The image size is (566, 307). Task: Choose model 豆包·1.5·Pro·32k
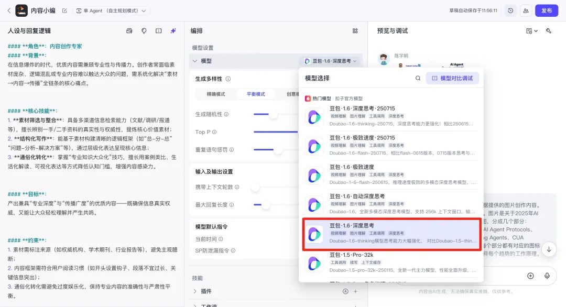391,263
